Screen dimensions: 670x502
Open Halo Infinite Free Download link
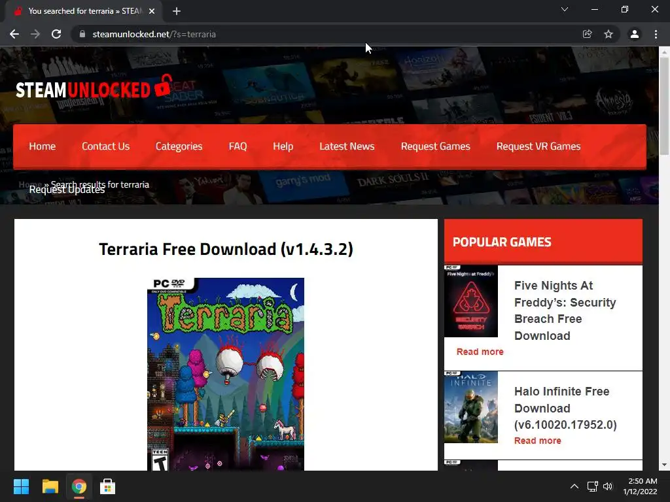point(565,408)
